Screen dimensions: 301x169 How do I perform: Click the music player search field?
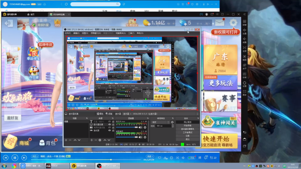95,4
